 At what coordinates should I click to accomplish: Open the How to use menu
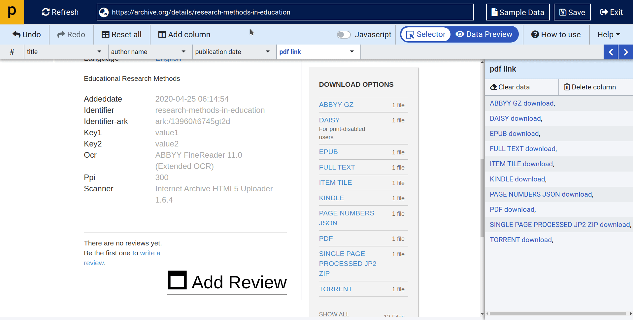tap(556, 34)
